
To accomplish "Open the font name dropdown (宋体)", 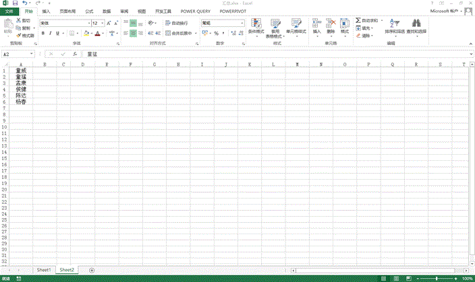I will point(88,23).
